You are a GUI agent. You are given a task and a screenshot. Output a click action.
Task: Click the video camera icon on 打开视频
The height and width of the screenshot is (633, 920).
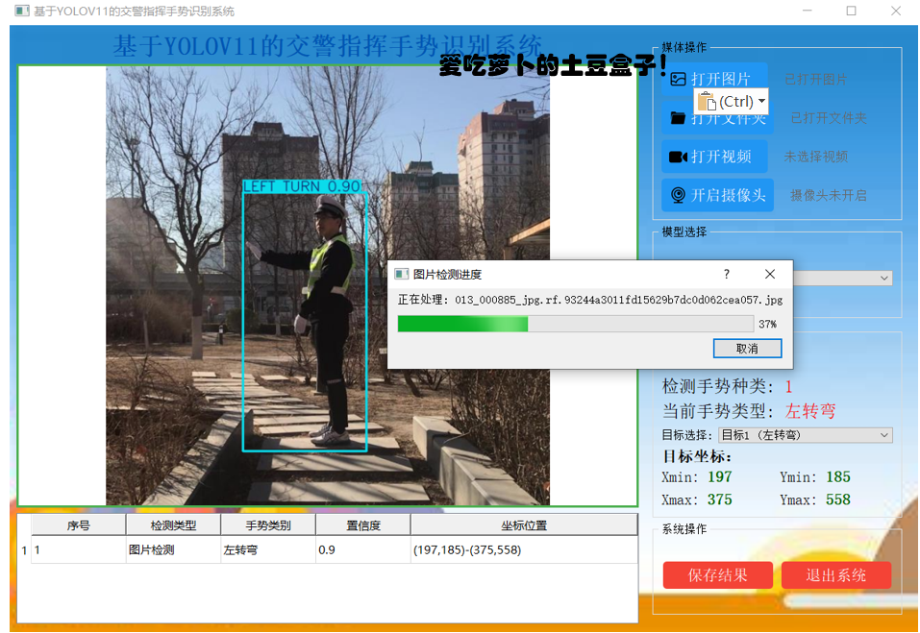coord(678,157)
